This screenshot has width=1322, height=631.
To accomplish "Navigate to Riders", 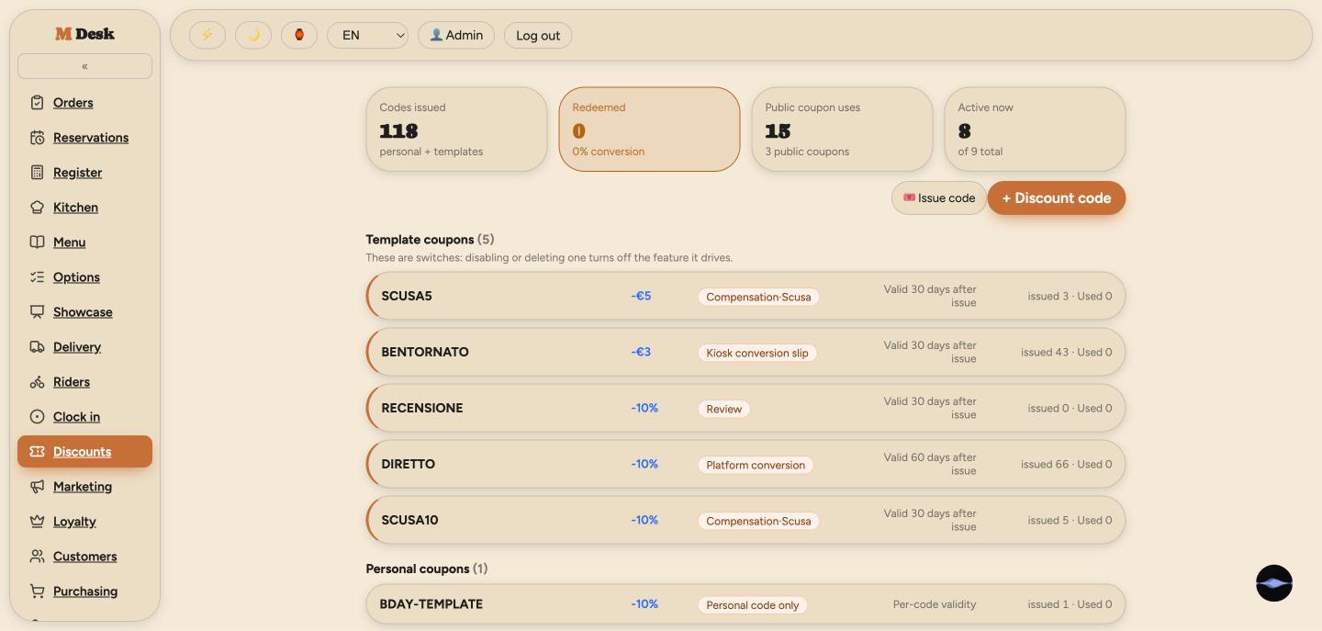I will coord(72,382).
